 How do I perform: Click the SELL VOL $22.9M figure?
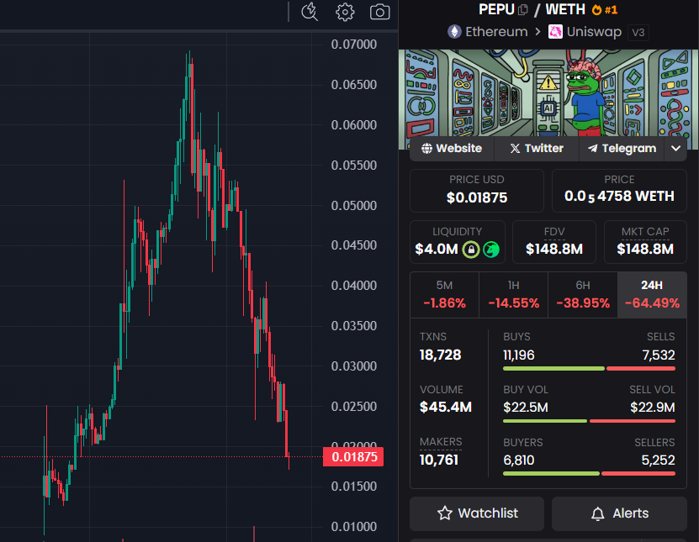(x=653, y=407)
